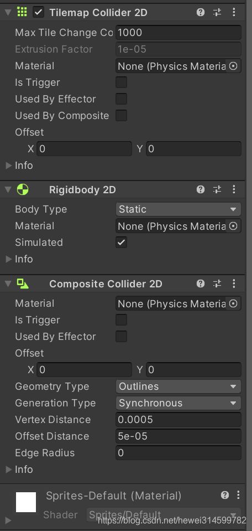Pick Composite Collider physics material object

233,303
